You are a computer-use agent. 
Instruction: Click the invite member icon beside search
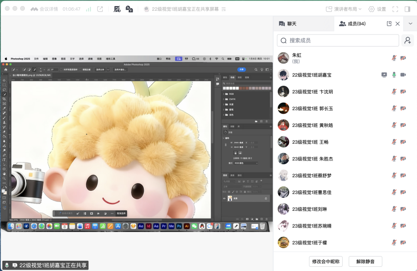coord(408,41)
